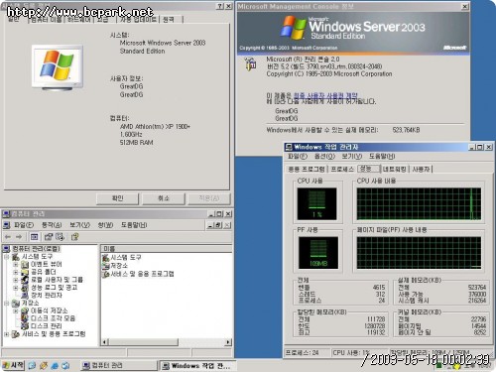This screenshot has width=496, height=372.
Task: Open the 도움말(H) menu in Computer Management
Action: 134,225
